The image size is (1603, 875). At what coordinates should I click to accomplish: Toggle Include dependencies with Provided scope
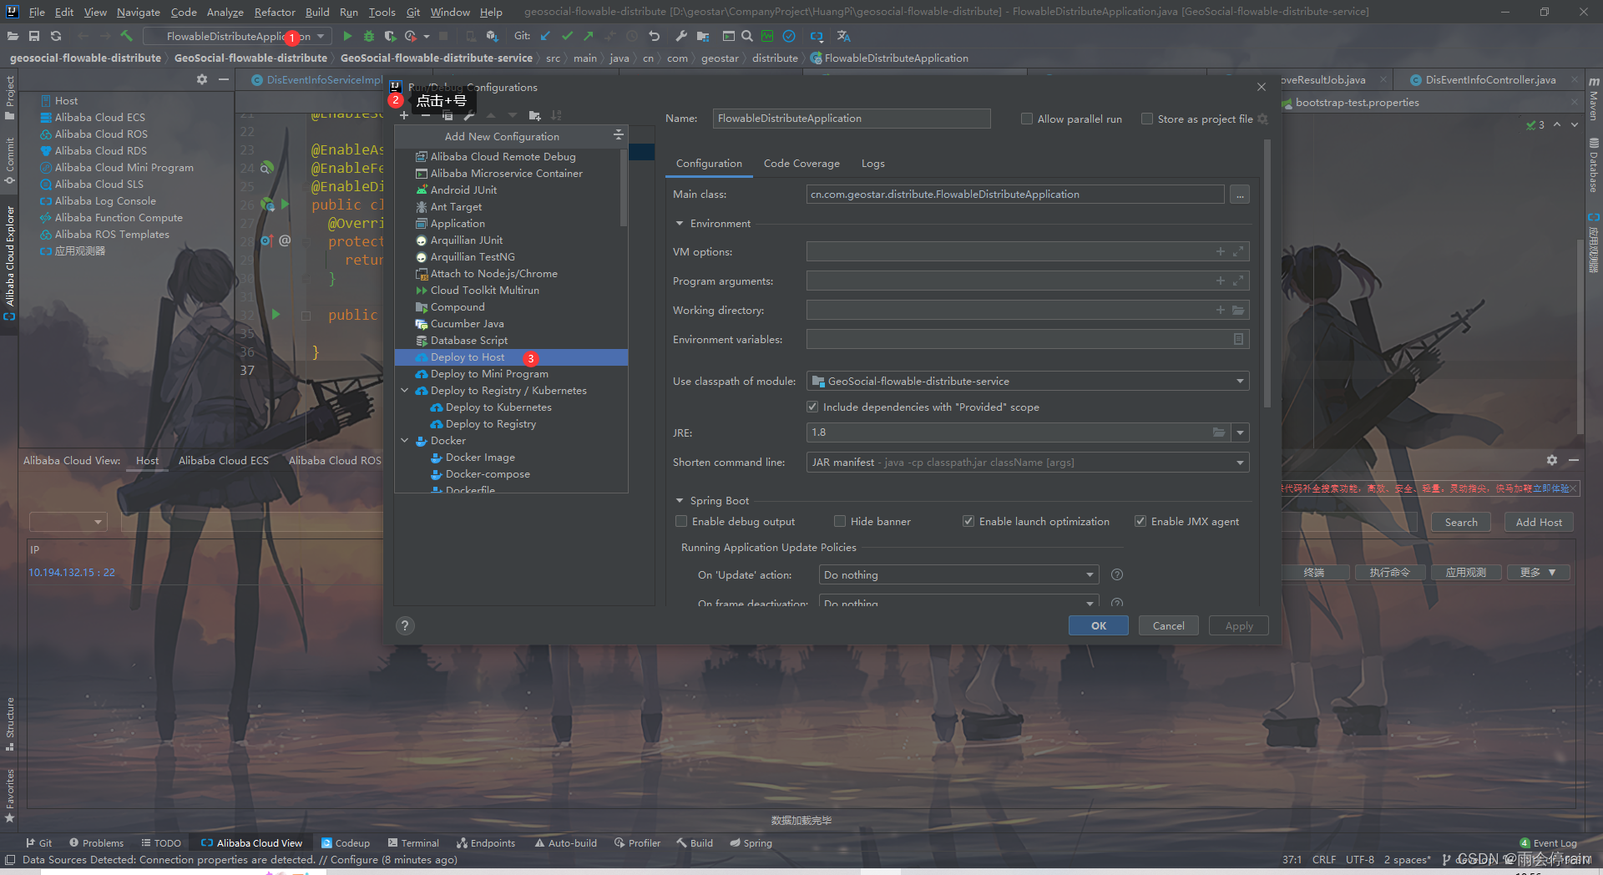(x=812, y=407)
